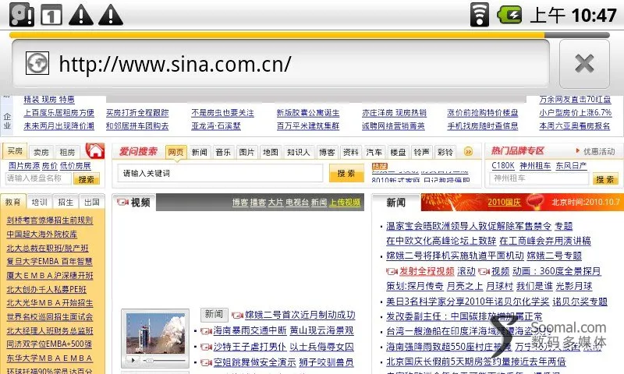Tap the 上午 10:47 clock
Image resolution: width=624 pixels, height=374 pixels.
click(573, 15)
